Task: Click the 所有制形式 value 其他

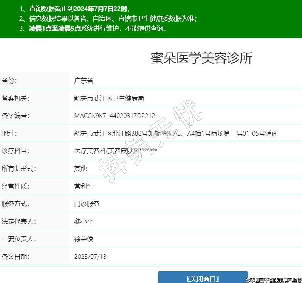Action: pos(81,169)
